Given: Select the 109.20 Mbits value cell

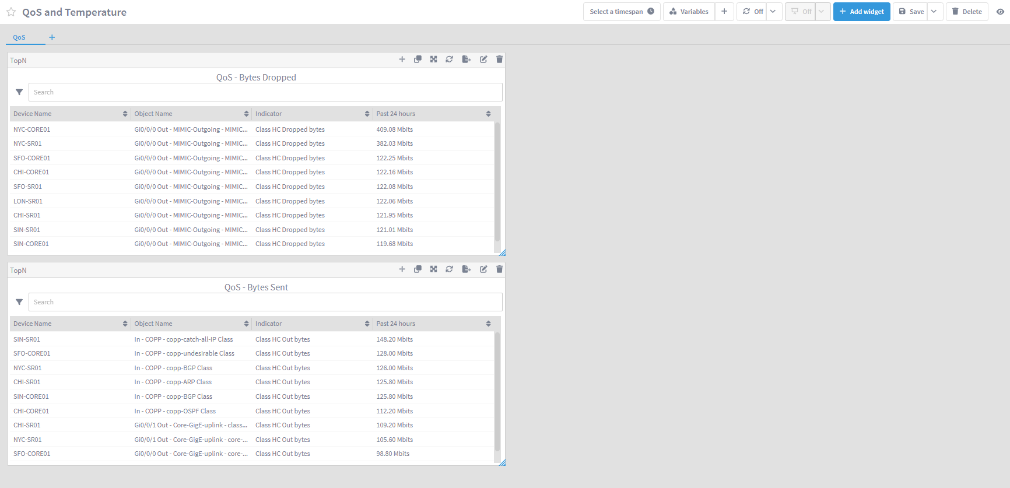Looking at the screenshot, I should click(x=394, y=425).
